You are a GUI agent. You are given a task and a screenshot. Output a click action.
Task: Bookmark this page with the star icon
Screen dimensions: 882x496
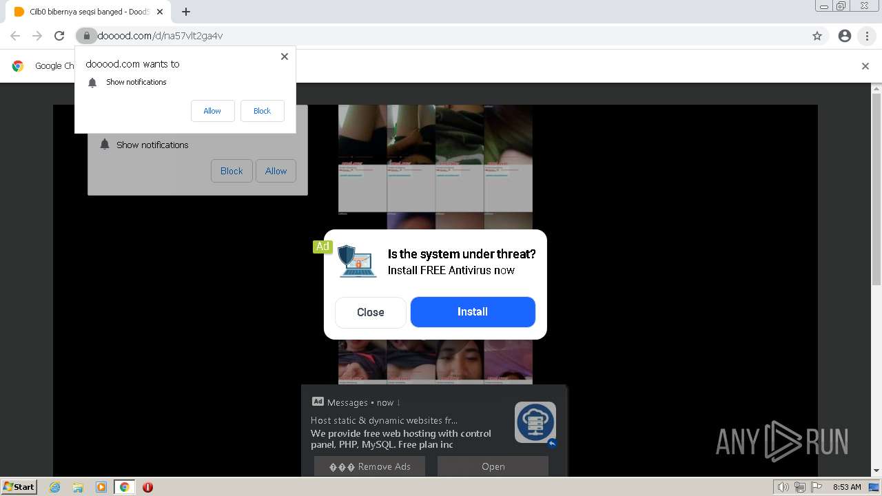pos(817,36)
